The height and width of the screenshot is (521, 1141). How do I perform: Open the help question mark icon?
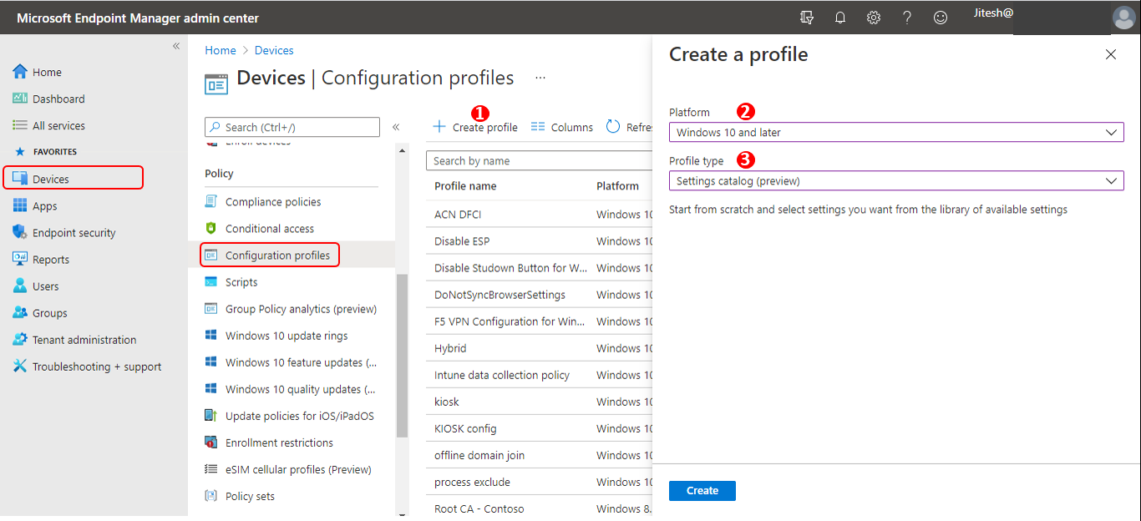coord(907,18)
